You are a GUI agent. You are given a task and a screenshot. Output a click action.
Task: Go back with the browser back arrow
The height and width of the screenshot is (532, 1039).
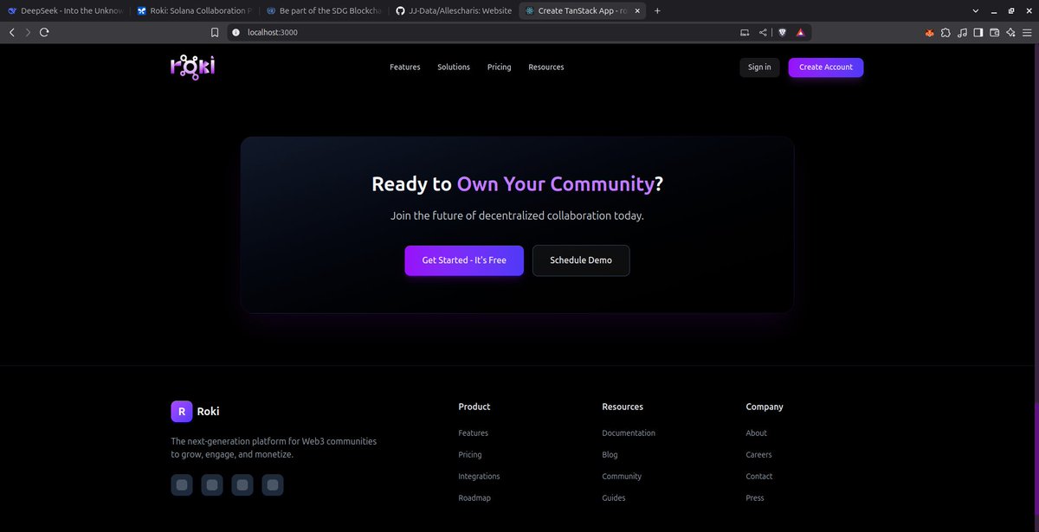(12, 32)
